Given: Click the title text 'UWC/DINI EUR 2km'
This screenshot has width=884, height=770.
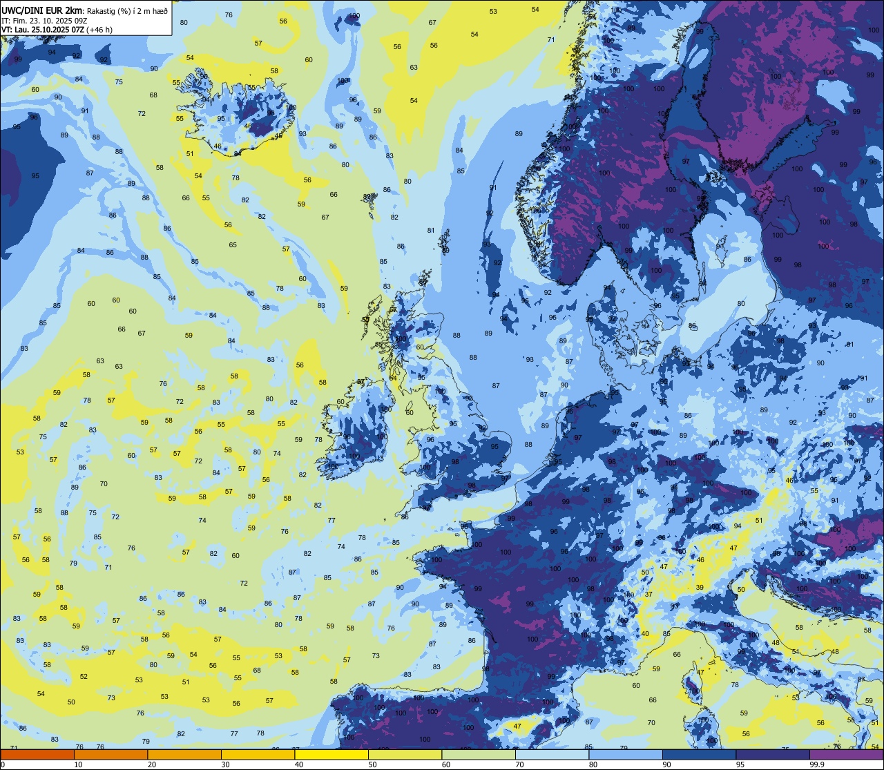Looking at the screenshot, I should pyautogui.click(x=41, y=9).
